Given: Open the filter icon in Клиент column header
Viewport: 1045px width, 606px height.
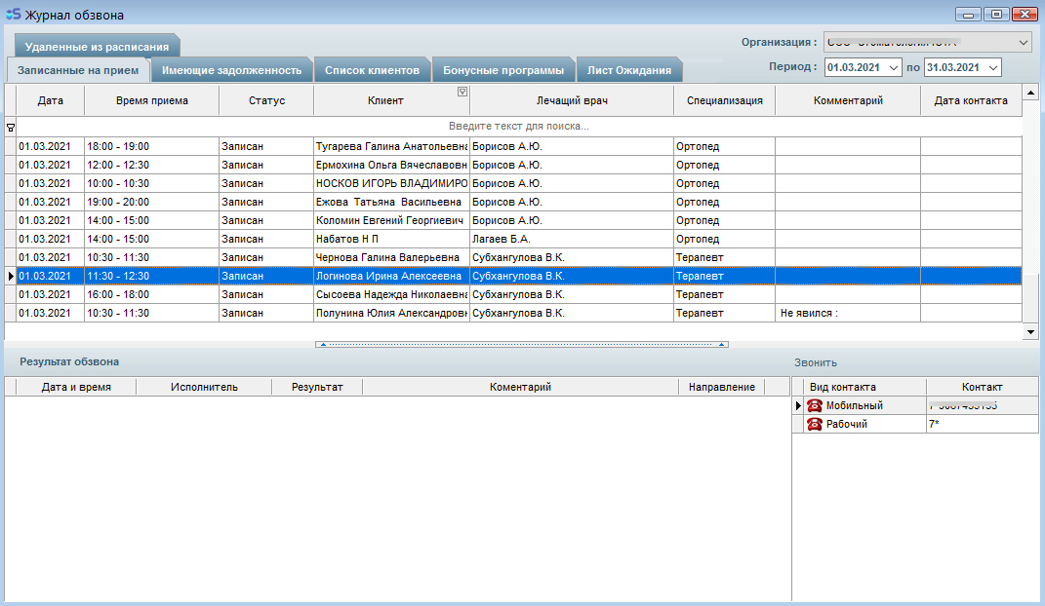Looking at the screenshot, I should tap(462, 92).
